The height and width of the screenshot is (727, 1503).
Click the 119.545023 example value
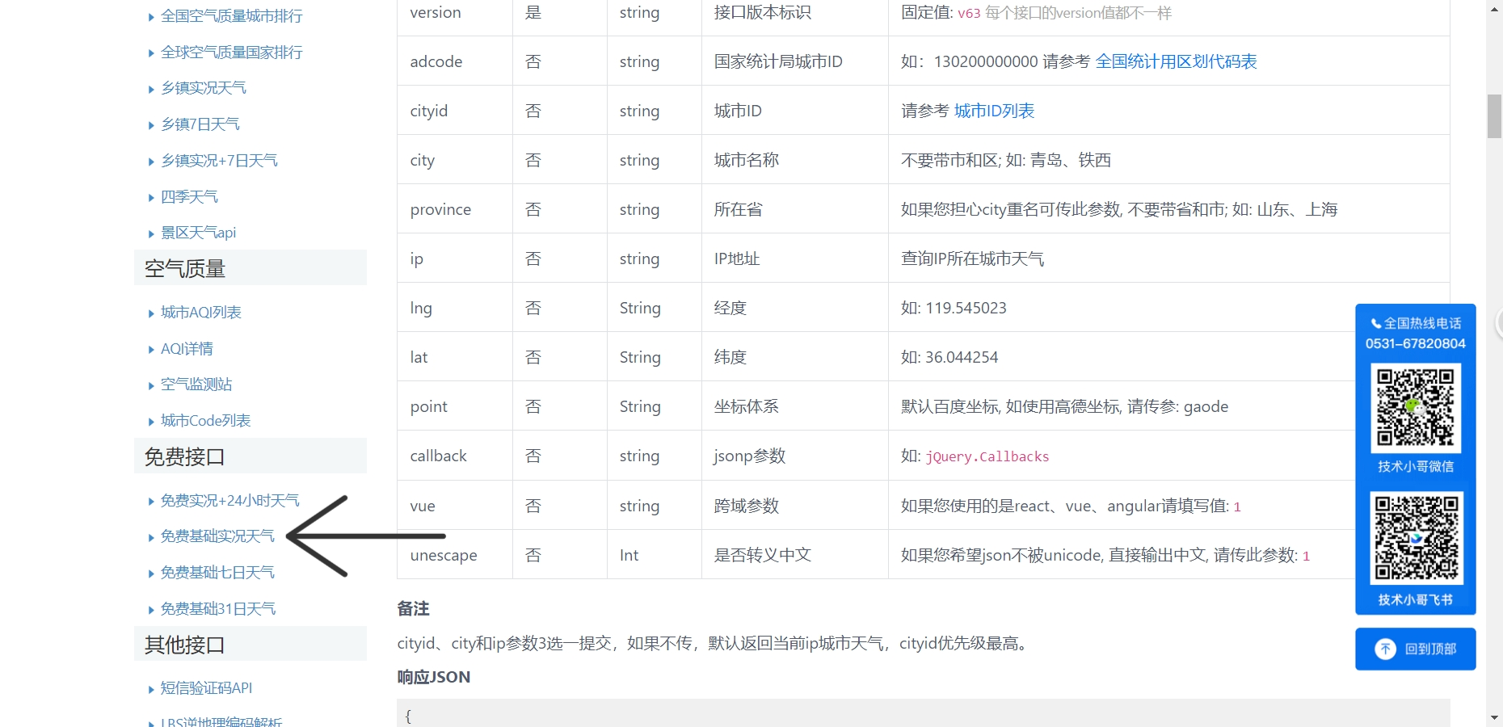click(966, 308)
